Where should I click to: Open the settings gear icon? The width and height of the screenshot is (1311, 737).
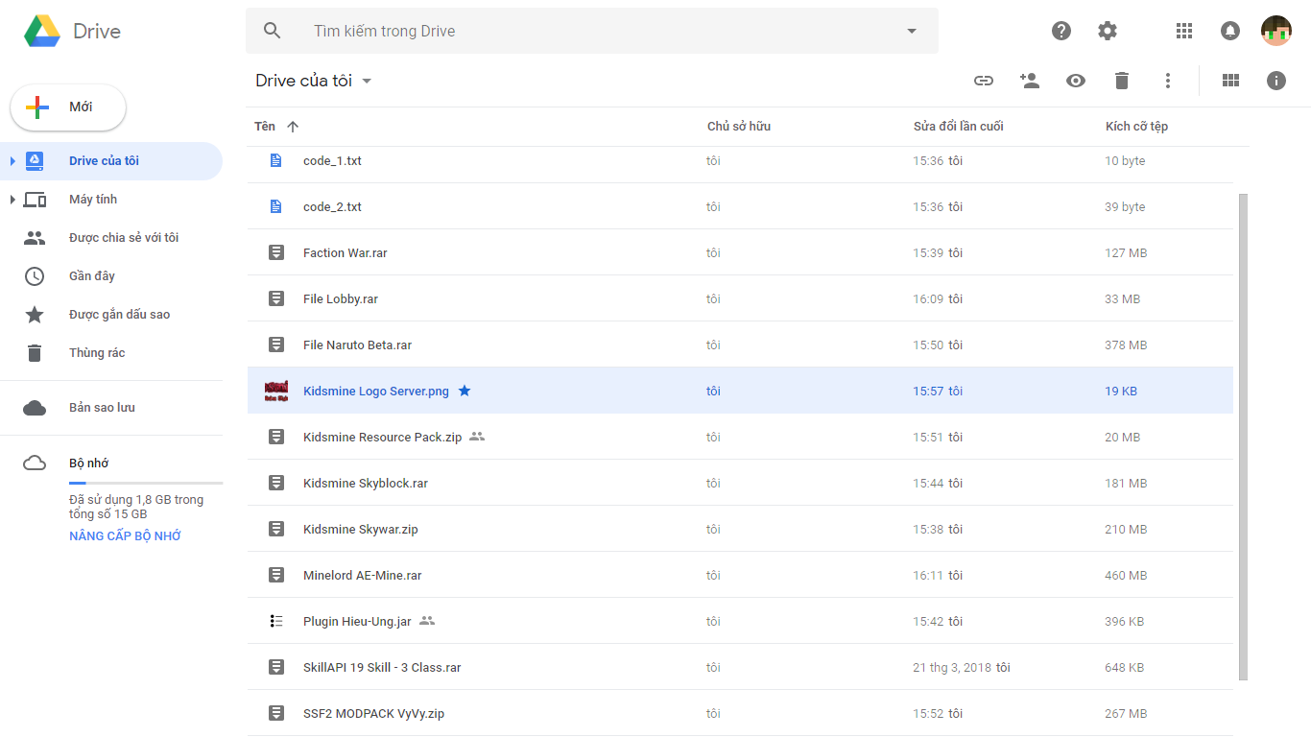pos(1108,31)
